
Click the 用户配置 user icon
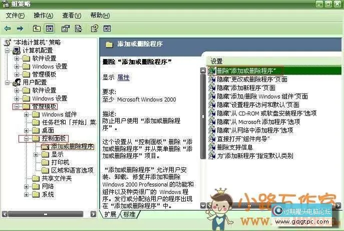[x=17, y=82]
